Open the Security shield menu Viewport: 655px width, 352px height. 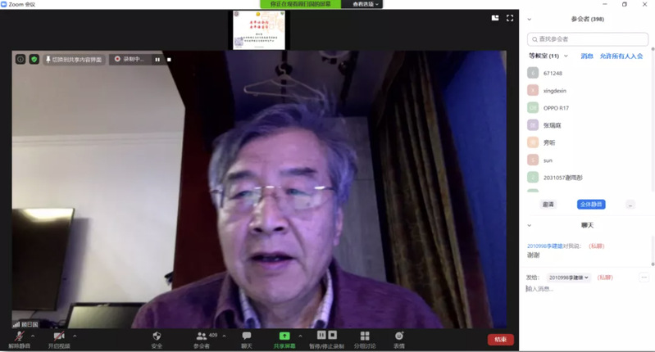click(157, 336)
